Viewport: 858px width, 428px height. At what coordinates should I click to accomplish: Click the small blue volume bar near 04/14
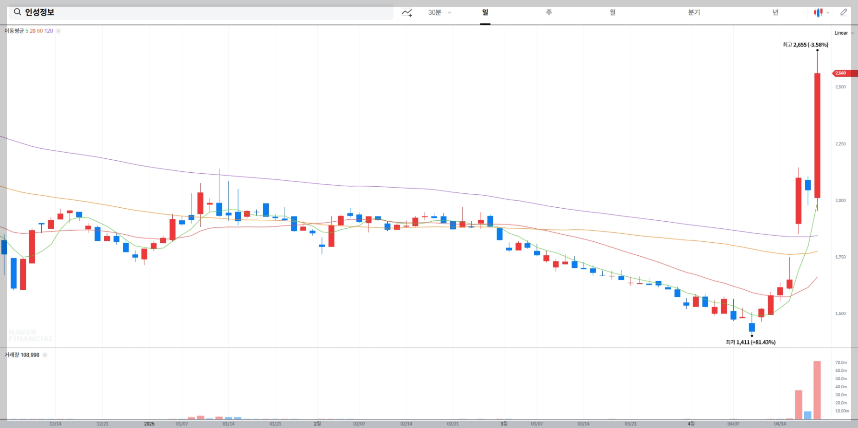point(808,415)
